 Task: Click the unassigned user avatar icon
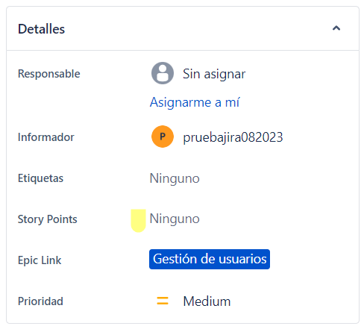(163, 73)
